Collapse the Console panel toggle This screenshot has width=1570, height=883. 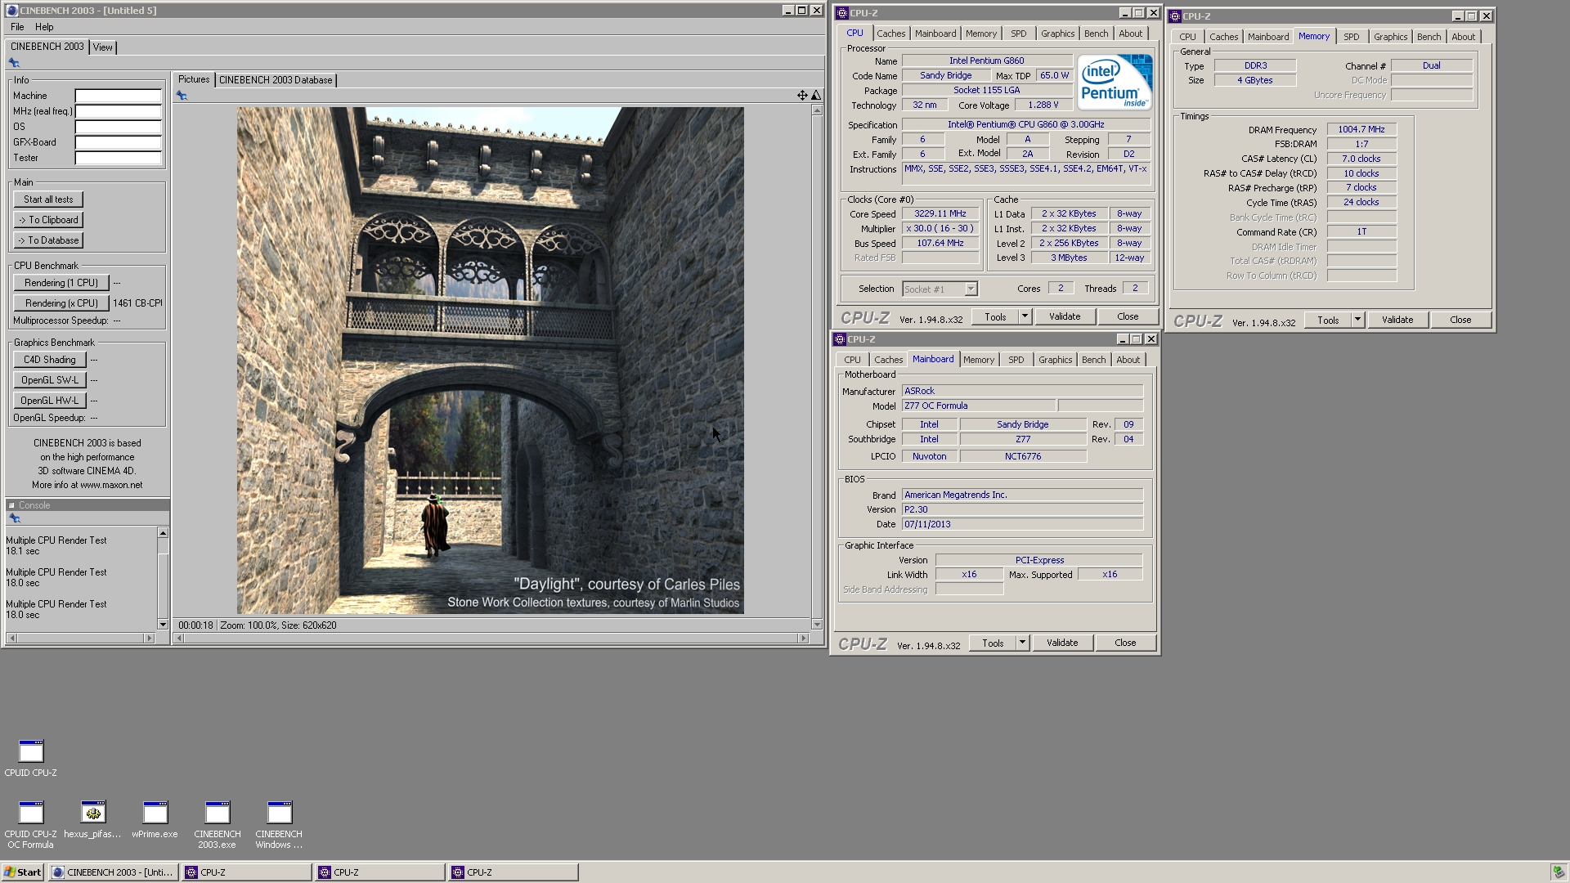tap(11, 505)
